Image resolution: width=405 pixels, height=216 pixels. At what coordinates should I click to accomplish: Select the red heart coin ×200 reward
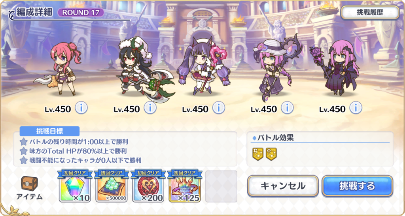148,186
